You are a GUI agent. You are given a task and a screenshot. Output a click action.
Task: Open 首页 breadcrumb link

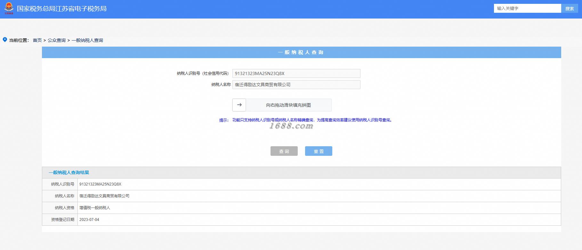[x=37, y=40]
